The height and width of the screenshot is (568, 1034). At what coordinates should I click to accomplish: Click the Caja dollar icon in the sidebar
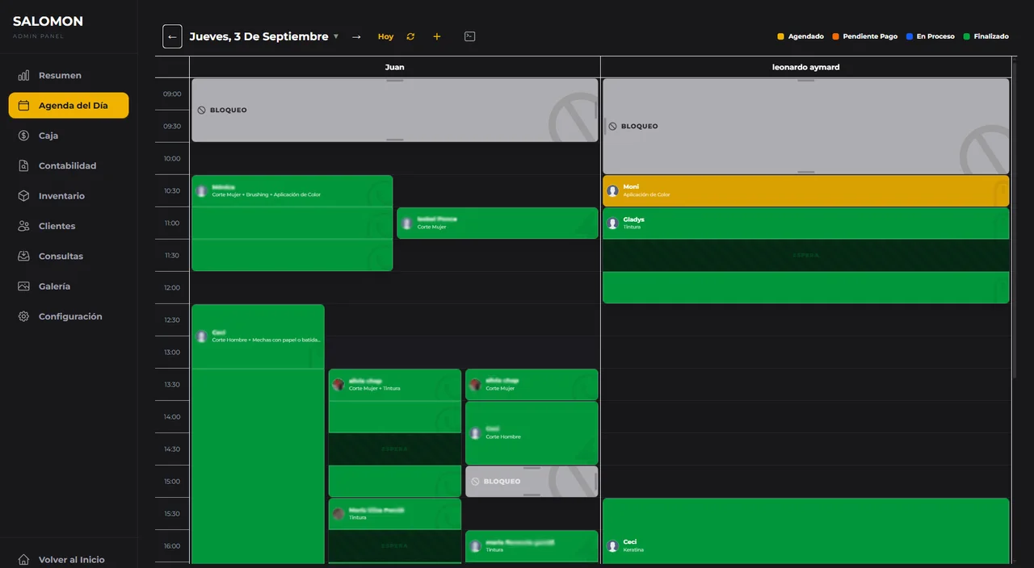(23, 136)
